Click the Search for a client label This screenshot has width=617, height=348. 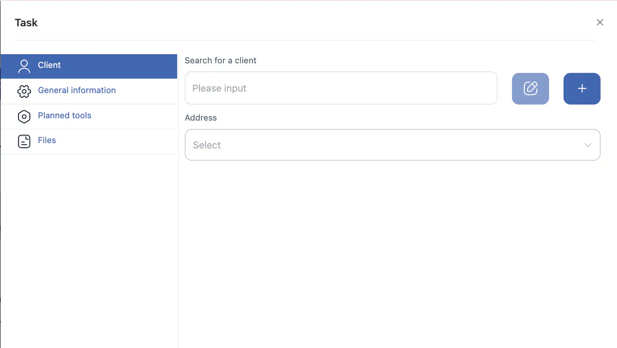point(220,61)
